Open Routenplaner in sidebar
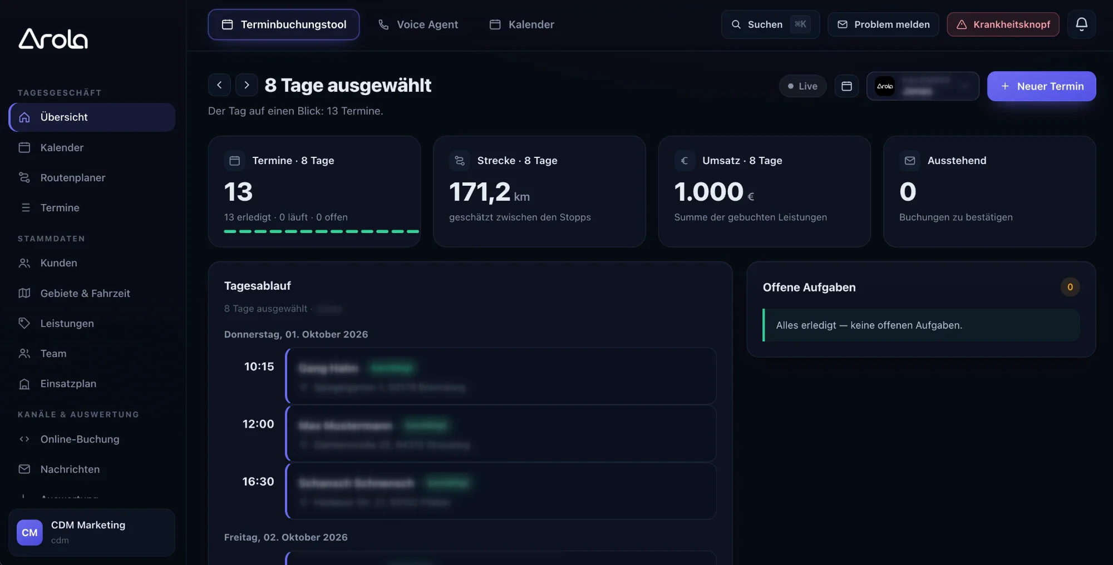 (x=92, y=177)
